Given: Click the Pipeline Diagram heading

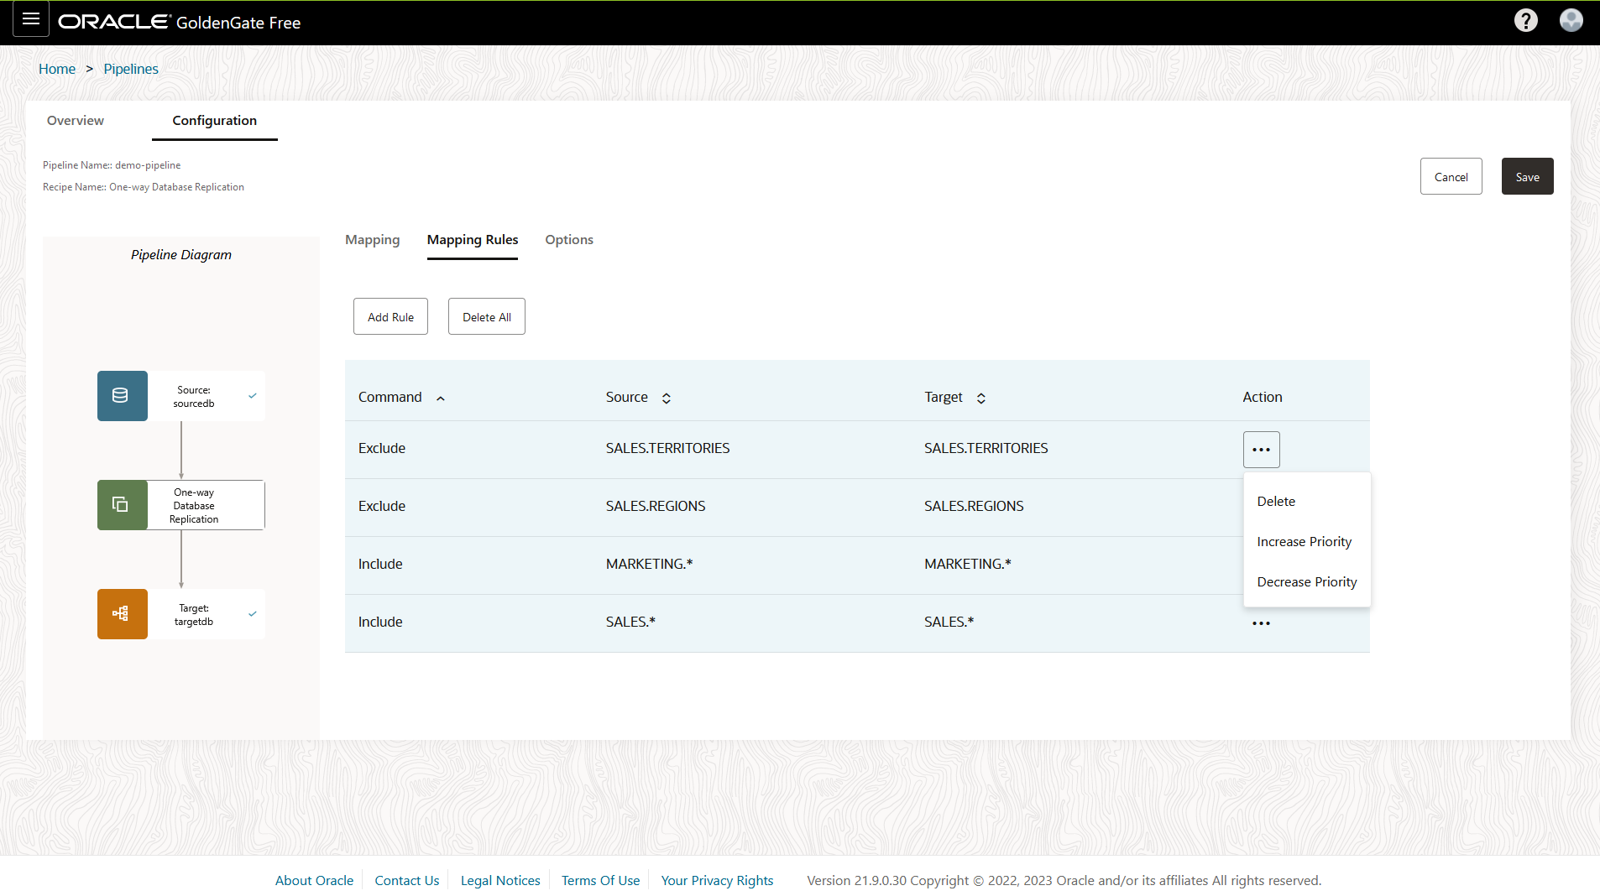Looking at the screenshot, I should click(x=181, y=254).
